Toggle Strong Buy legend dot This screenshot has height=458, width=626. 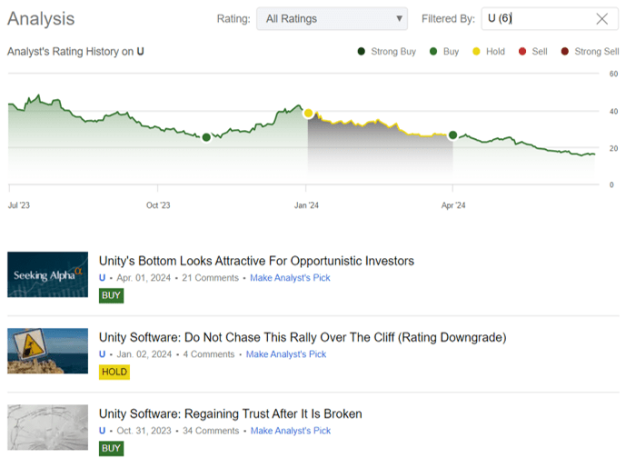click(x=362, y=52)
